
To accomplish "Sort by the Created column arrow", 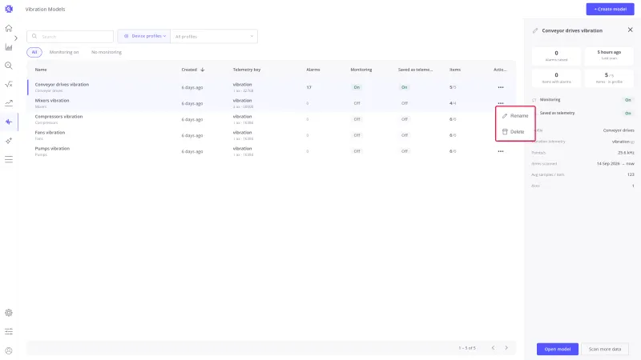I will (203, 70).
